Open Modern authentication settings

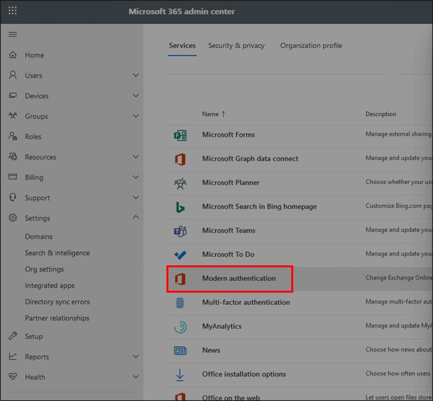(x=239, y=278)
